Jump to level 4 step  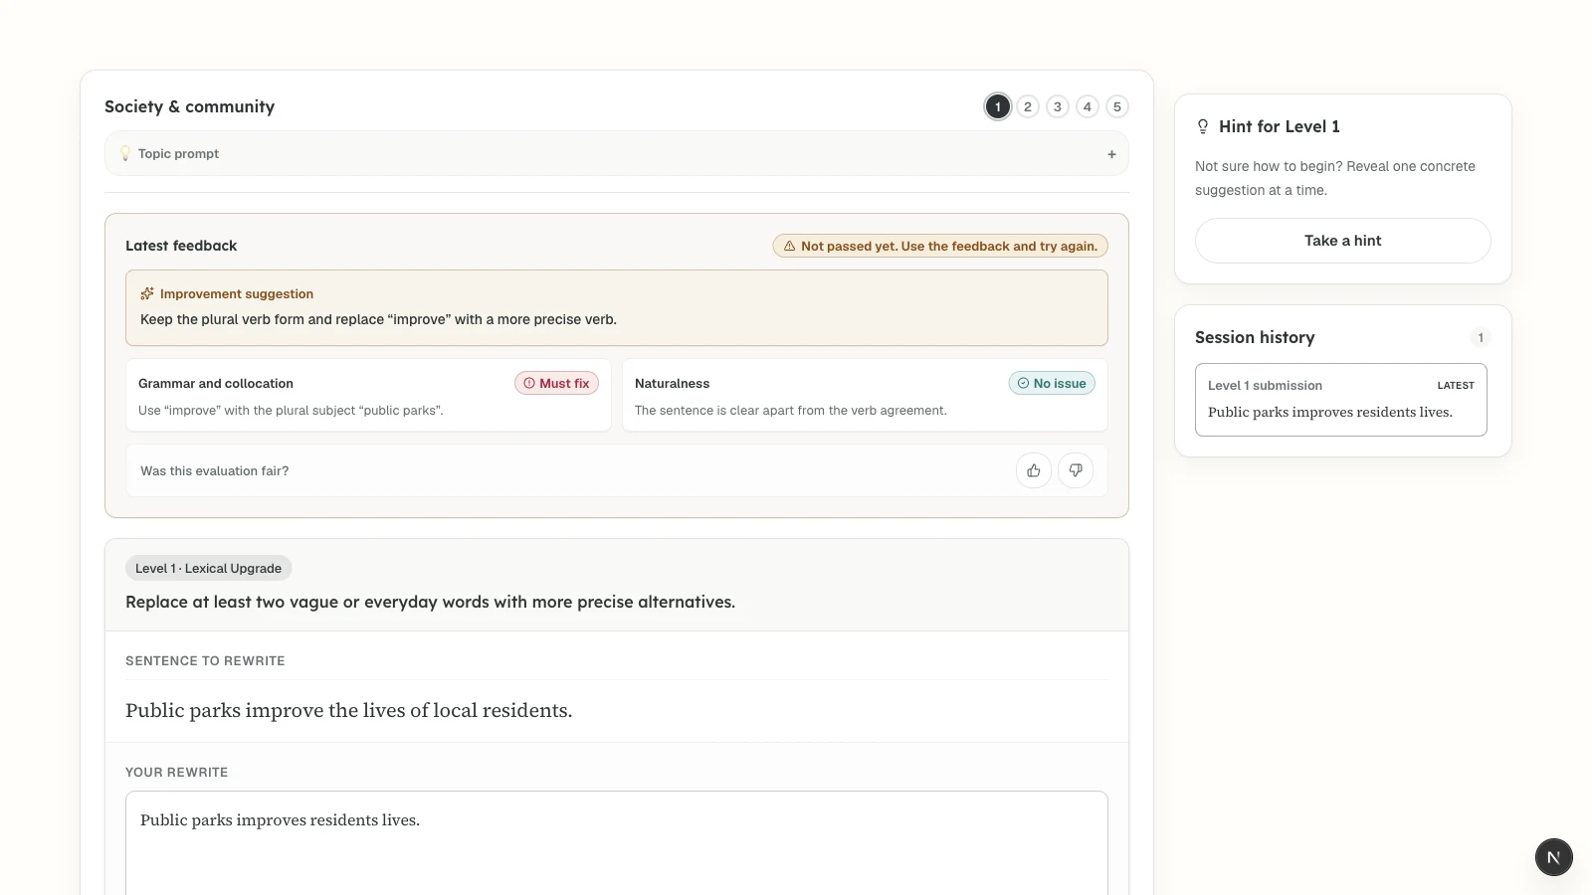click(1088, 106)
